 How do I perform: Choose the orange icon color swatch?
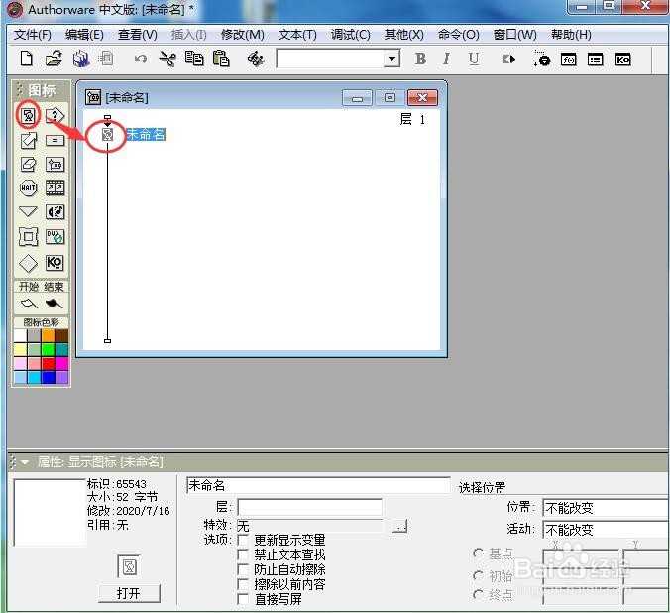point(49,336)
